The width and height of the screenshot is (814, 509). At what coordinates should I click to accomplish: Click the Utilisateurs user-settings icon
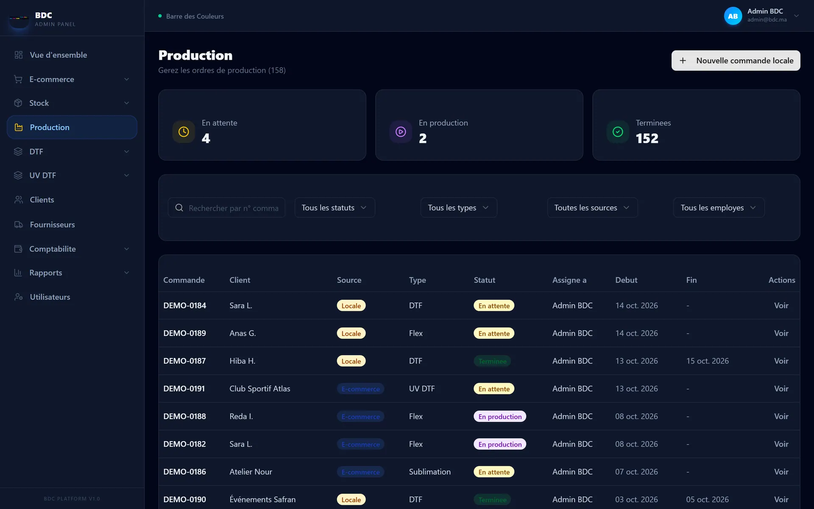click(x=19, y=297)
